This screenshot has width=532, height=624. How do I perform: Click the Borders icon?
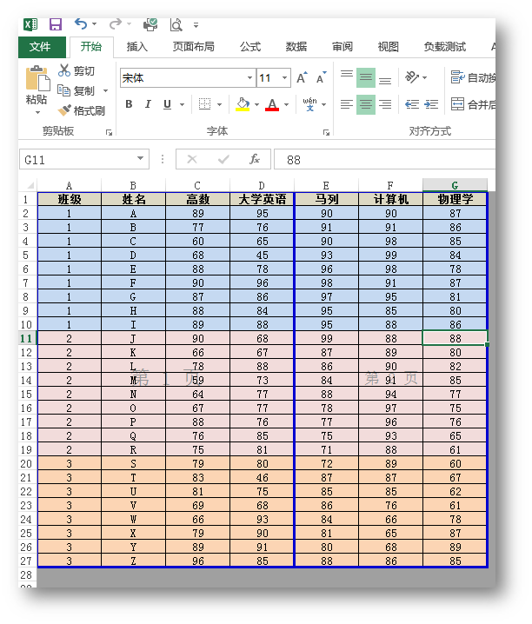click(204, 104)
